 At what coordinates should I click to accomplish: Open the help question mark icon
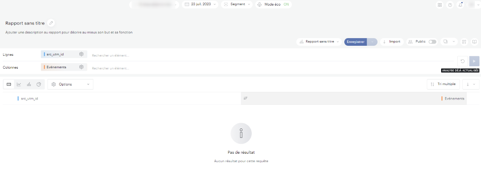coord(450,5)
